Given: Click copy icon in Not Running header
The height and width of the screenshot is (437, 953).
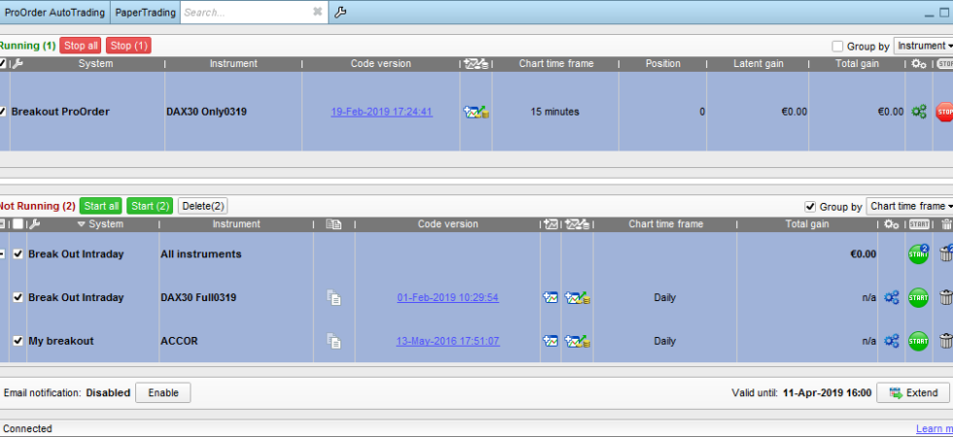Looking at the screenshot, I should tap(334, 224).
